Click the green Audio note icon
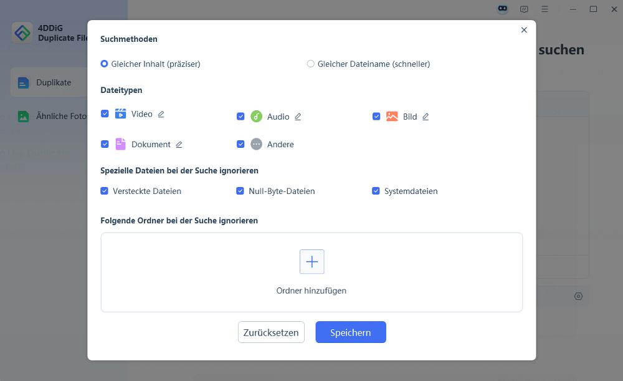 tap(256, 116)
